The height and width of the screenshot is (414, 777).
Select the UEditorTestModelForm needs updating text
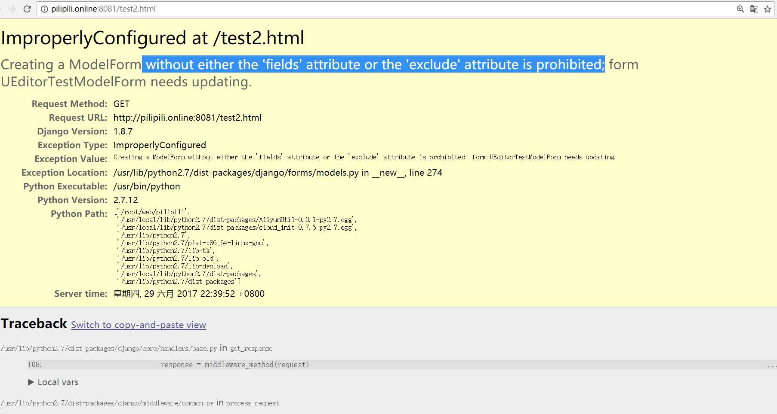(x=126, y=82)
